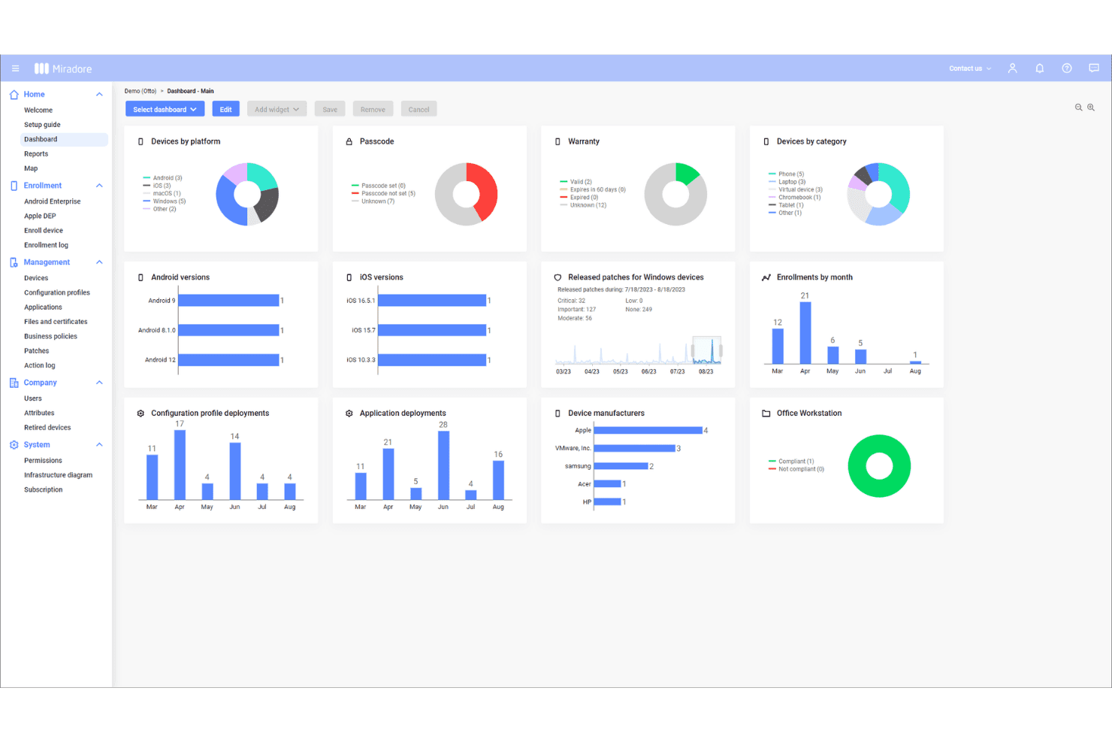Open the notifications bell
1112x742 pixels.
[1040, 68]
